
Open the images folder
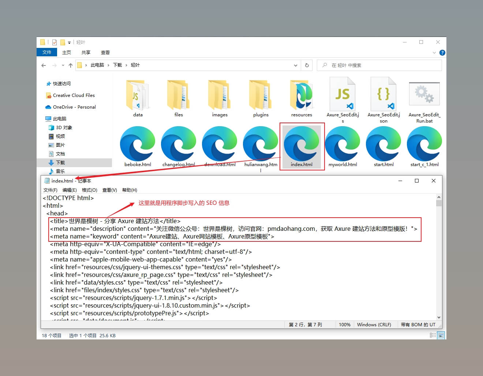coord(220,98)
